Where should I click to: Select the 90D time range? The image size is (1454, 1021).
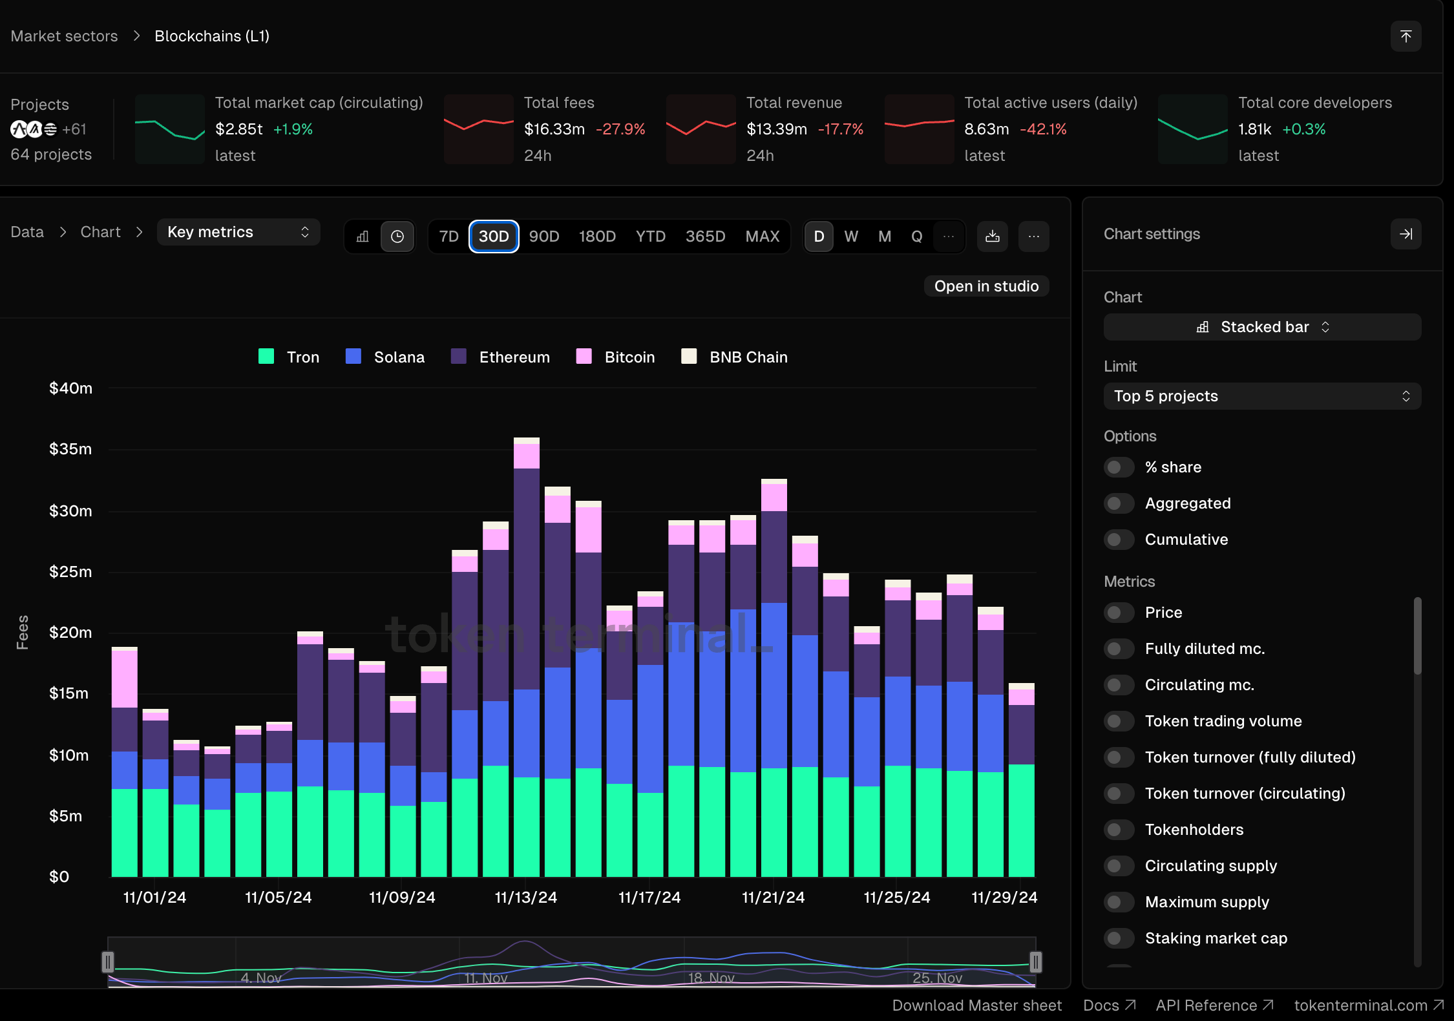pyautogui.click(x=543, y=237)
